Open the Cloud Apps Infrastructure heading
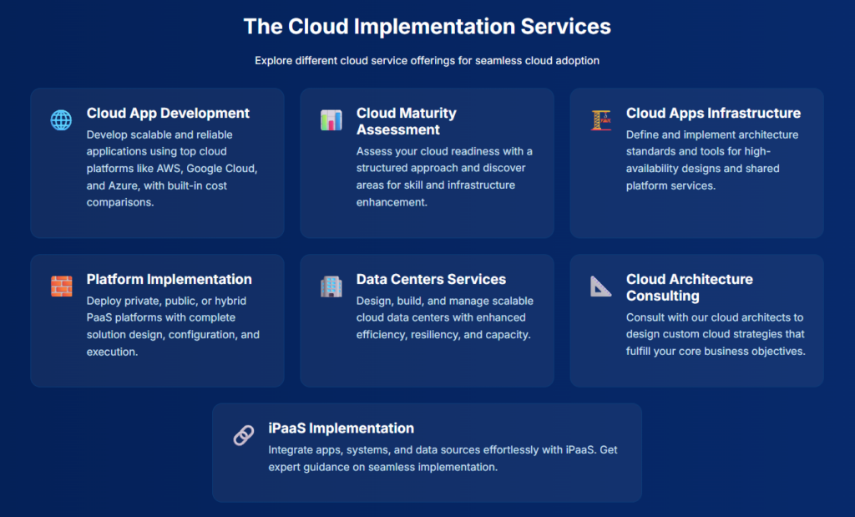The image size is (855, 517). (713, 113)
